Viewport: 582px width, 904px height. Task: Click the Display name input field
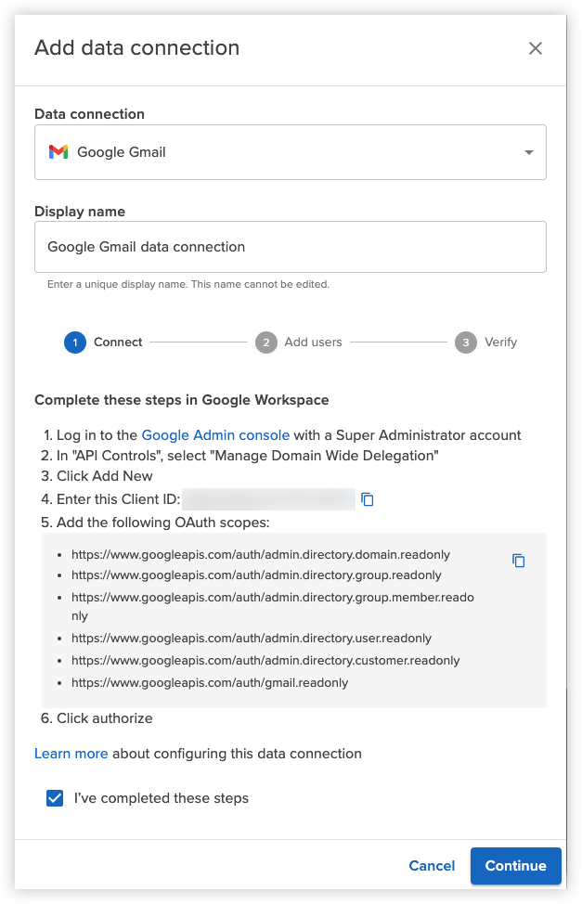(x=291, y=247)
